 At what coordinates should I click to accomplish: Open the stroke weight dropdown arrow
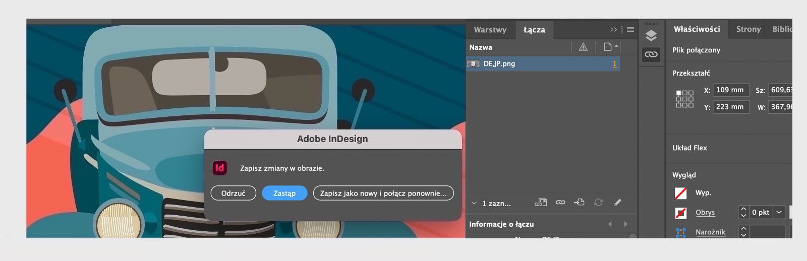point(779,212)
